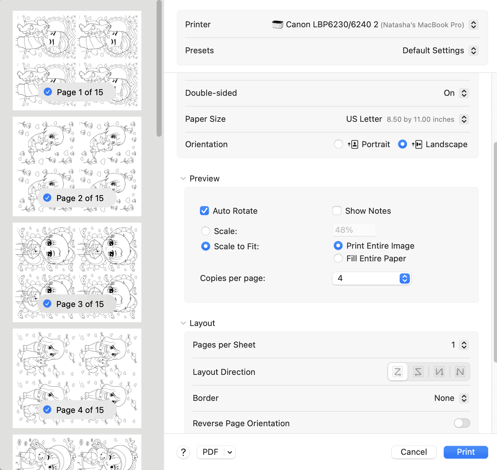Click the Layout Direction label
Screen dimensions: 497x470
(x=224, y=372)
